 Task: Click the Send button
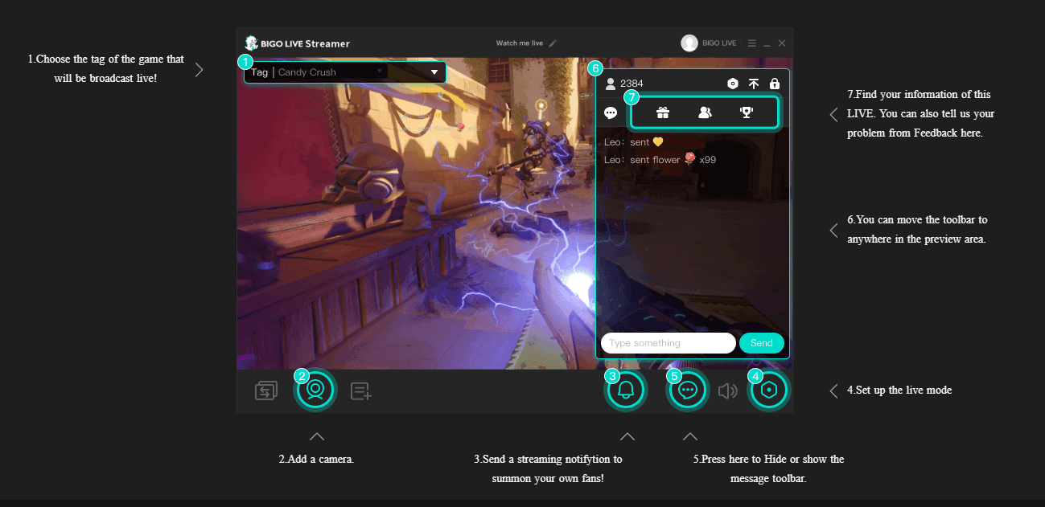pyautogui.click(x=761, y=342)
